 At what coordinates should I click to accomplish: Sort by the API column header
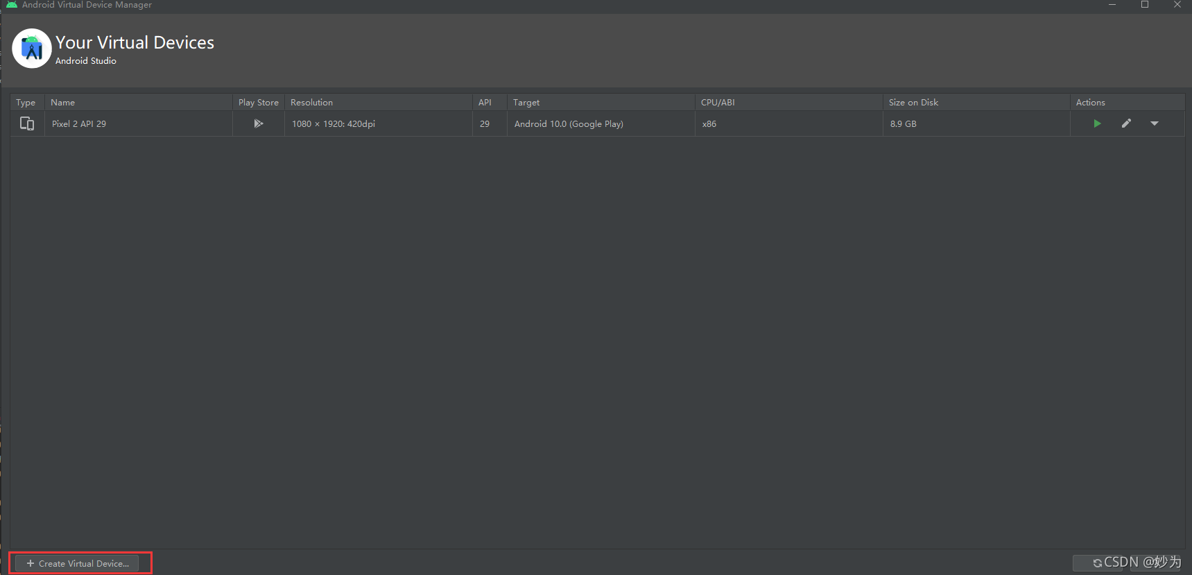[x=490, y=102]
